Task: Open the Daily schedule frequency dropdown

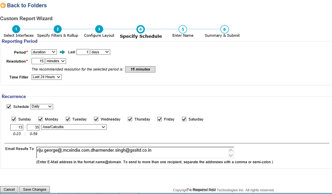Action: coord(41,106)
